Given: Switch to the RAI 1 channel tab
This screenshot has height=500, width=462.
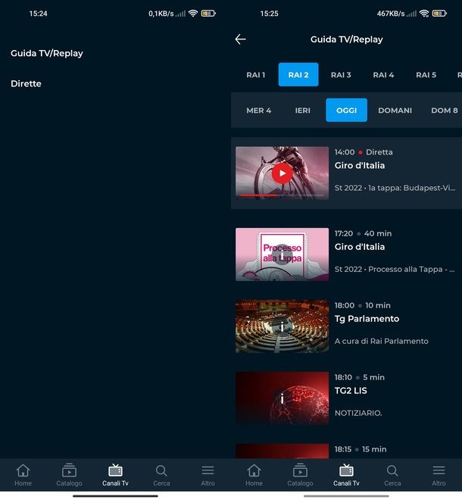Looking at the screenshot, I should point(255,75).
